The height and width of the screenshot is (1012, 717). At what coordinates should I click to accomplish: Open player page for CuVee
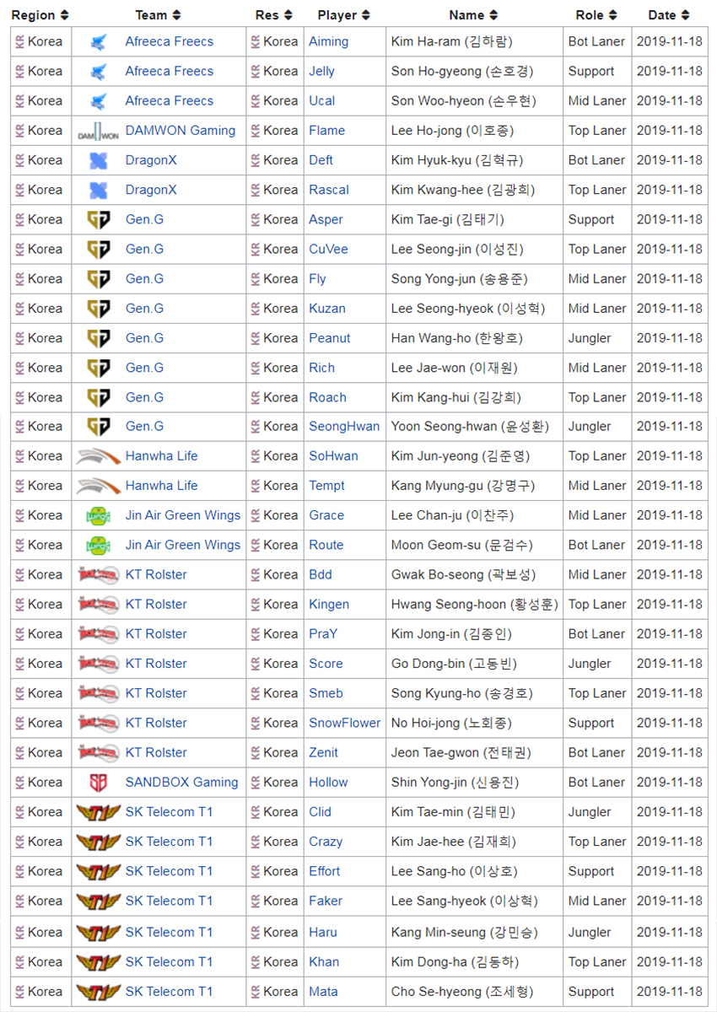click(328, 249)
